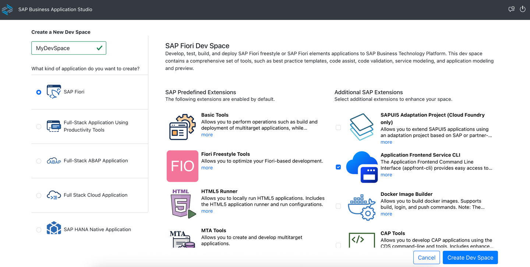Image resolution: width=530 pixels, height=267 pixels.
Task: Click the HTML5 Runner icon
Action: click(183, 204)
